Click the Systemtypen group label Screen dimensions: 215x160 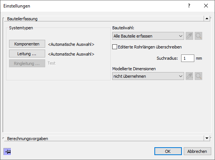coord(21,28)
